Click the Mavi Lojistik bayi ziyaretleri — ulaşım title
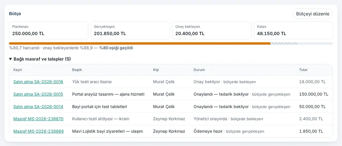The height and width of the screenshot is (146, 342). (108, 131)
